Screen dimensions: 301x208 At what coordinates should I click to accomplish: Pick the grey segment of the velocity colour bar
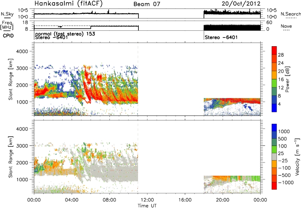click(x=274, y=157)
